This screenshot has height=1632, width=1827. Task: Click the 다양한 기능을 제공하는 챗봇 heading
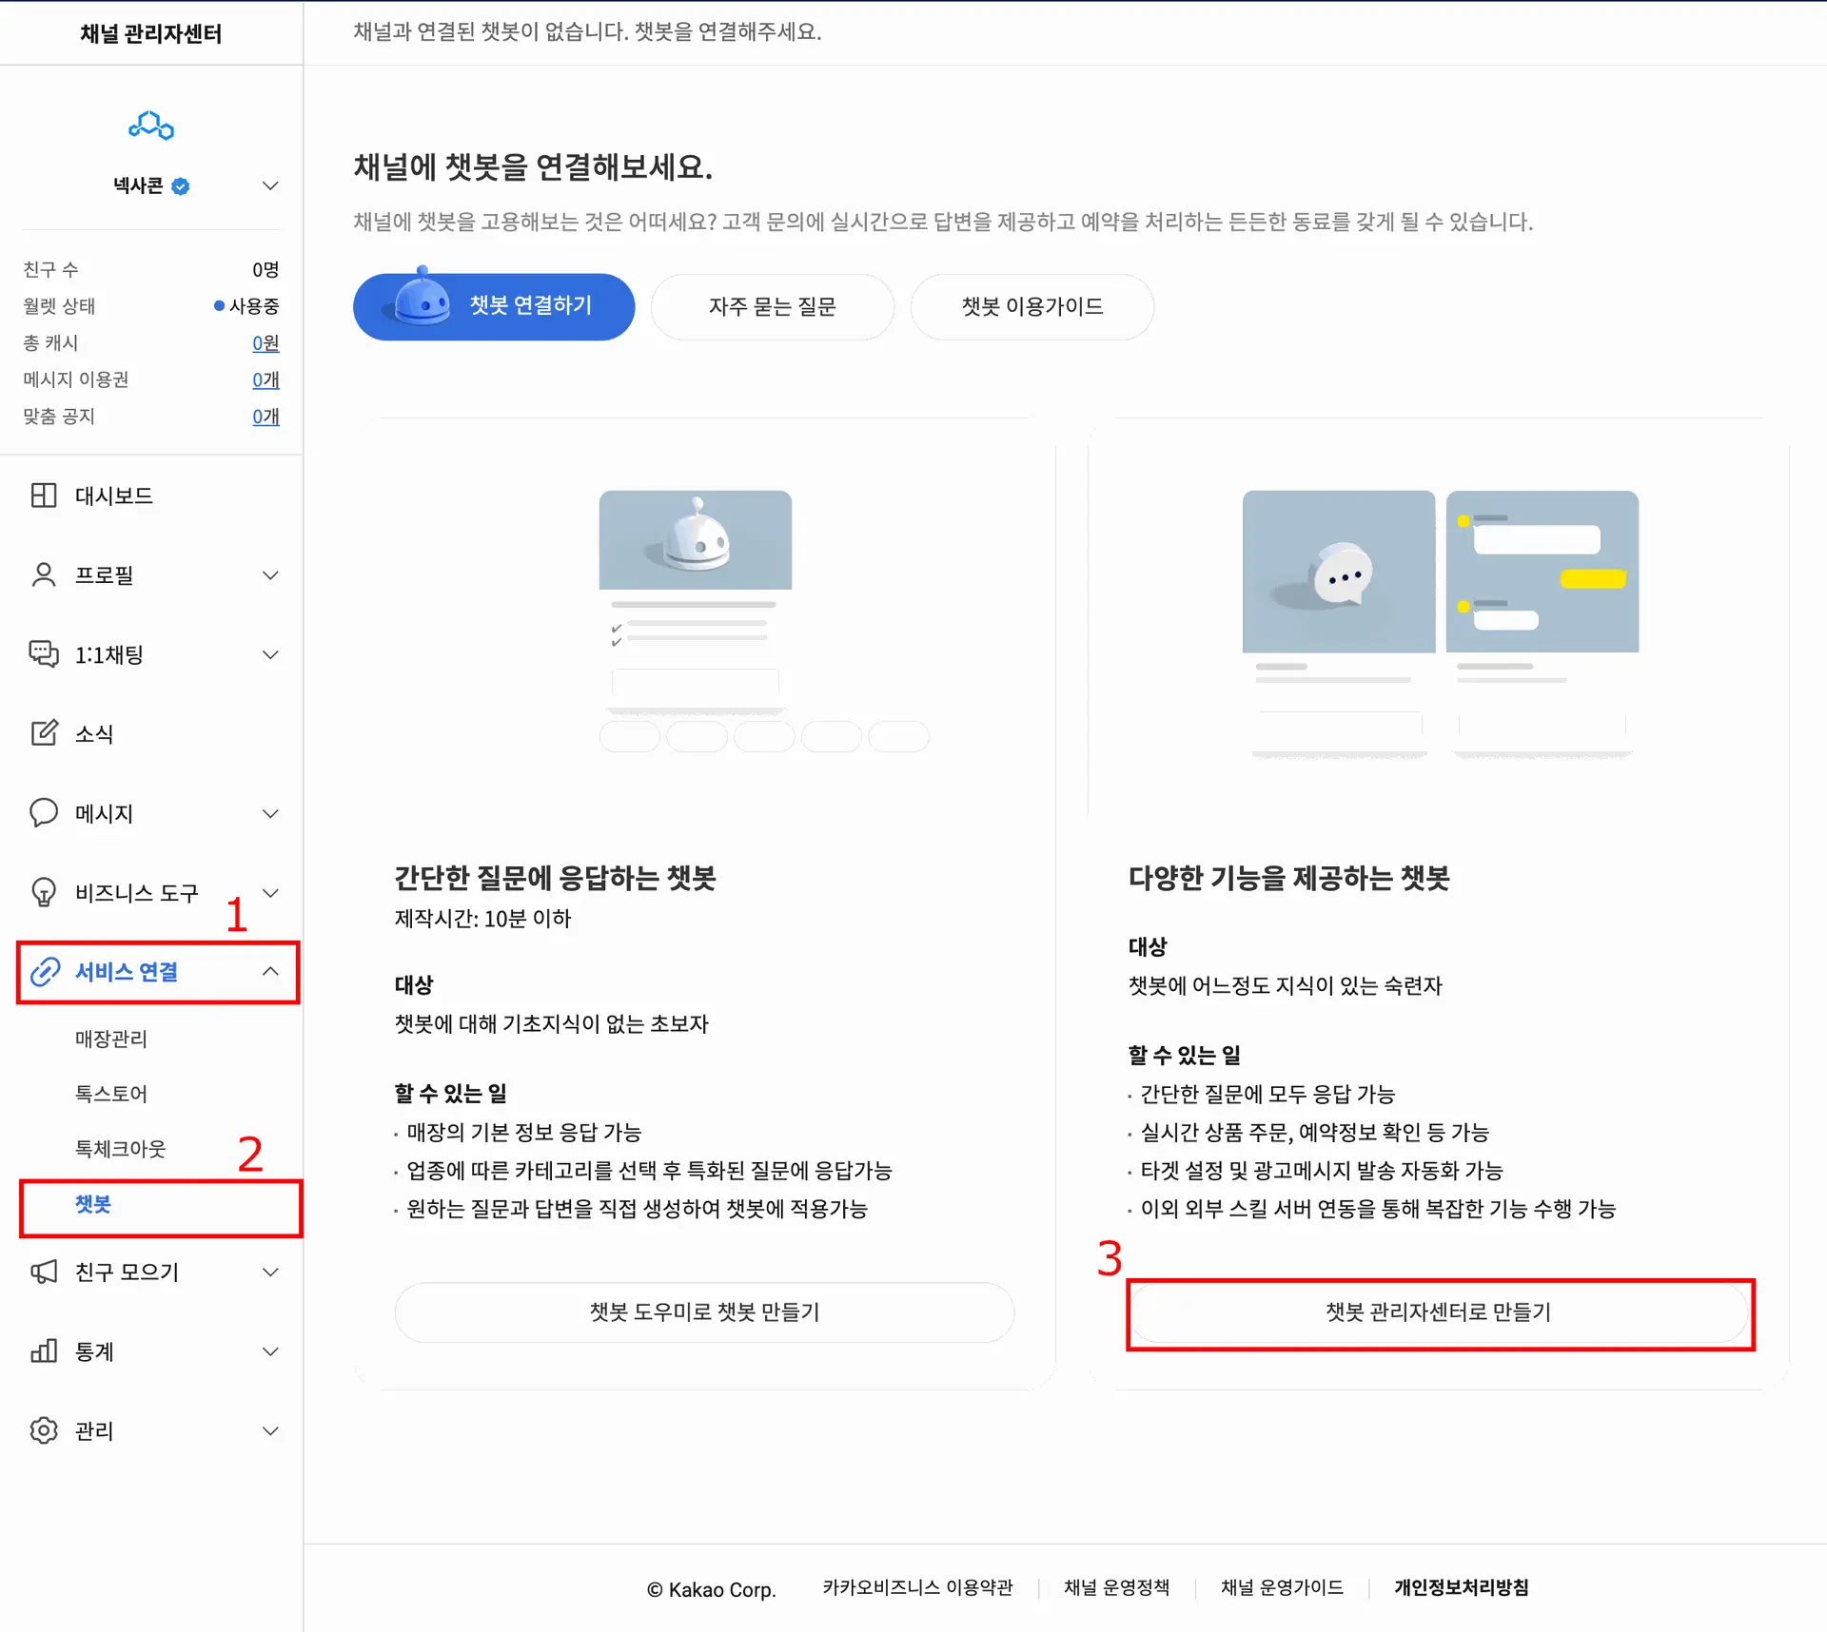point(1288,878)
